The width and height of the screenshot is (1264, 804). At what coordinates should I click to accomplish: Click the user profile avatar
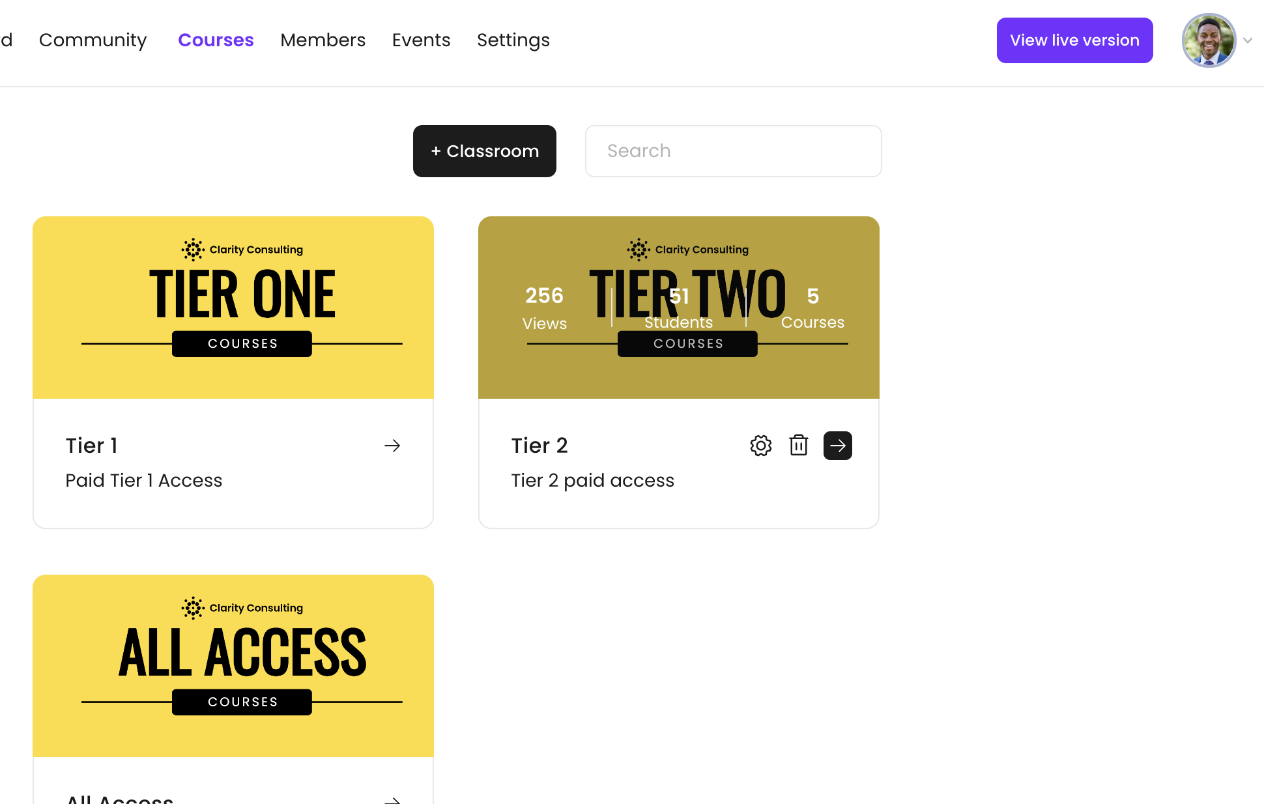[1209, 40]
